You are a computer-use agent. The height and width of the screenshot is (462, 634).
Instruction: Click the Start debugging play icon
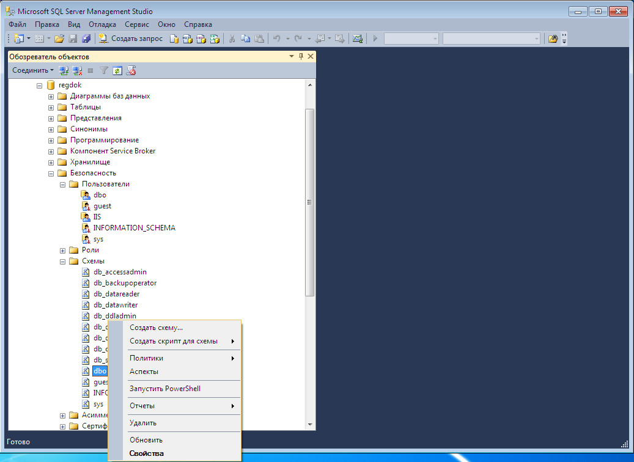click(375, 38)
